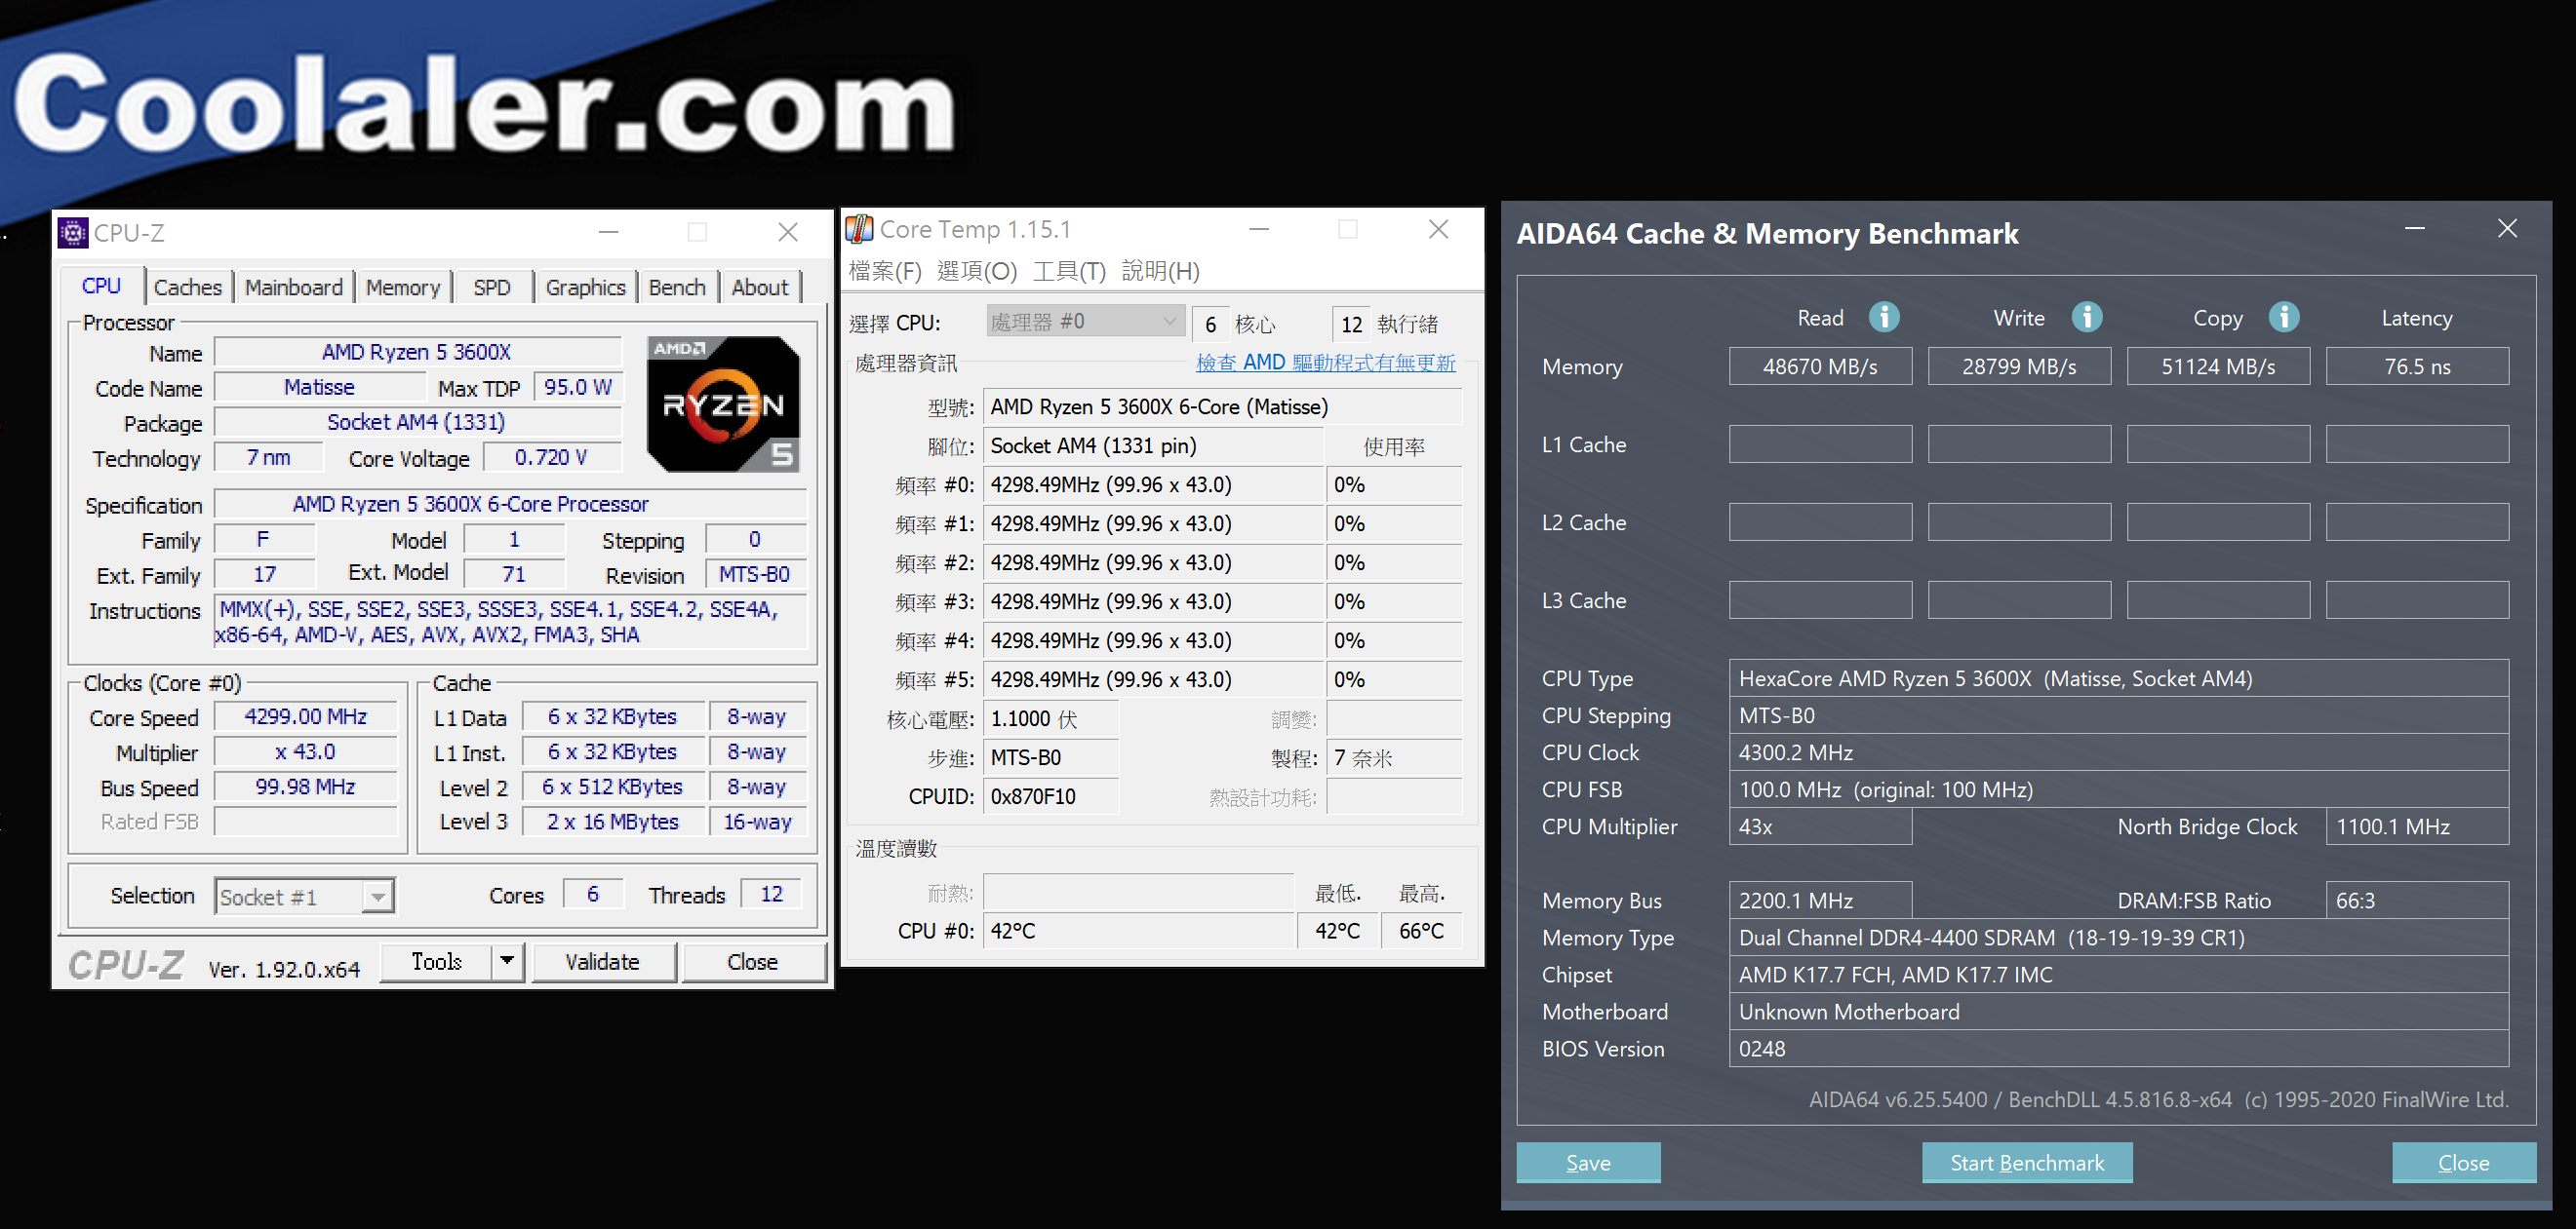Click AIDA64 application icon in title bar
Image resolution: width=2576 pixels, height=1229 pixels.
pos(1512,228)
